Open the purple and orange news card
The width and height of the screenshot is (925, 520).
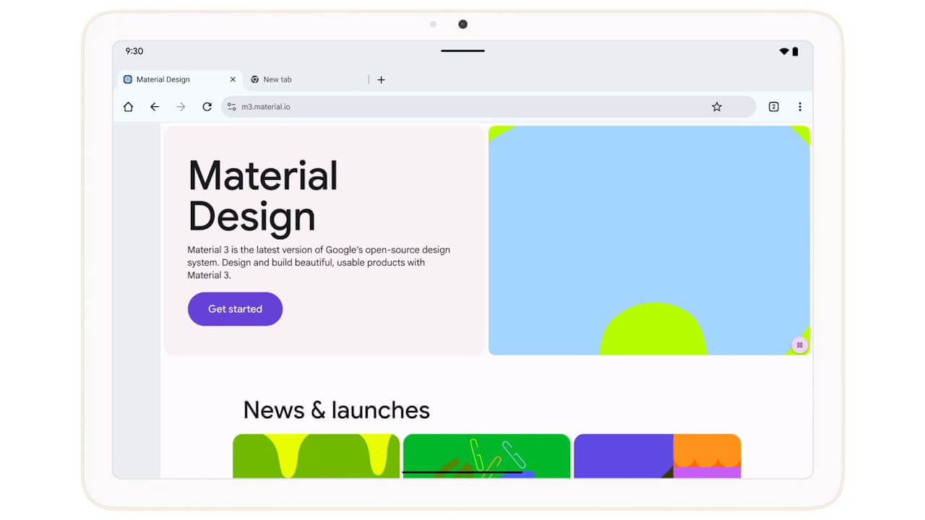click(657, 456)
